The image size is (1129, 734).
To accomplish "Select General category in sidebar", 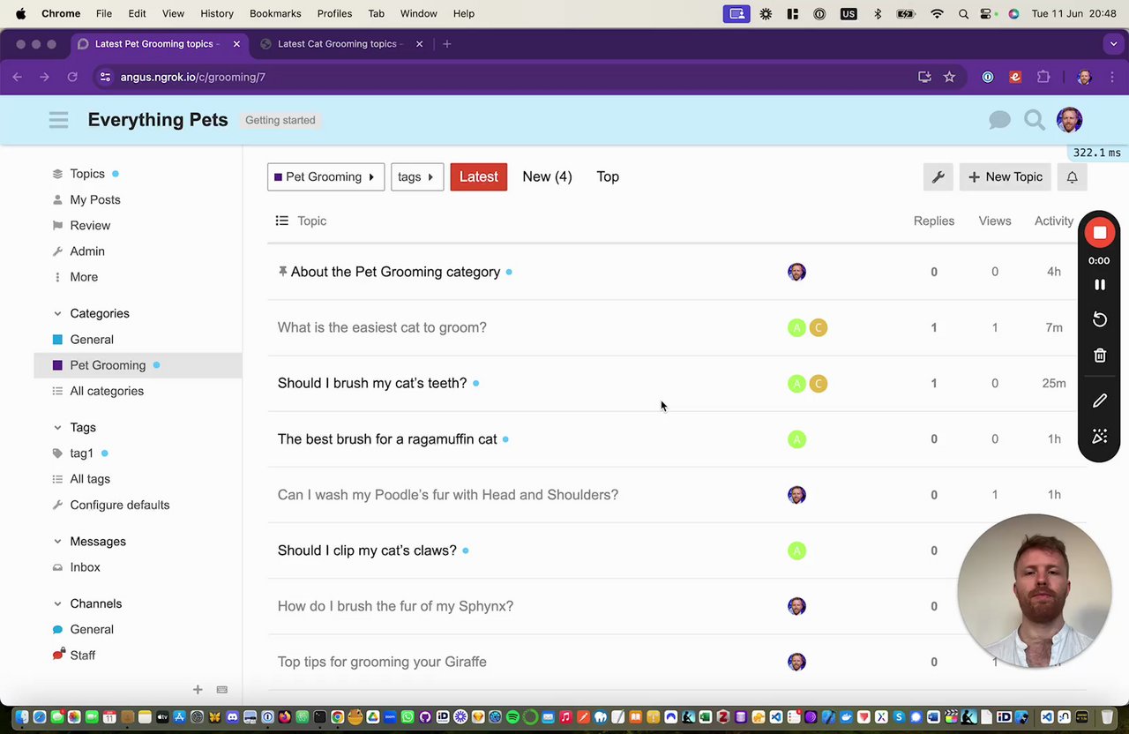I will click(x=92, y=340).
